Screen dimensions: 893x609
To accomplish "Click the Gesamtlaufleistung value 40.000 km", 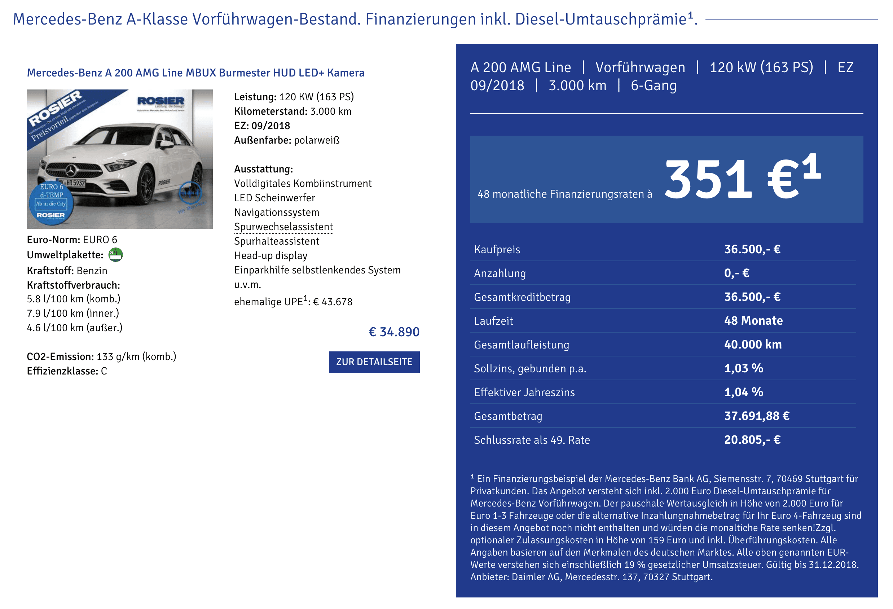I will click(753, 345).
